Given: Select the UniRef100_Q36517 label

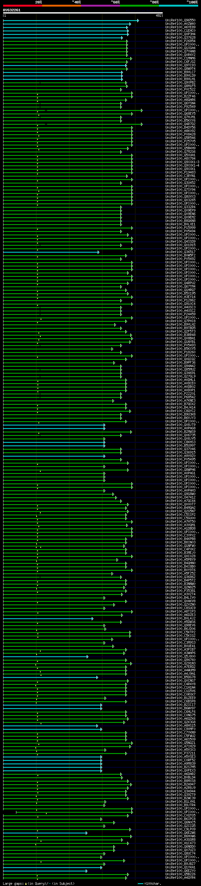Looking at the screenshot, I should (x=180, y=252).
